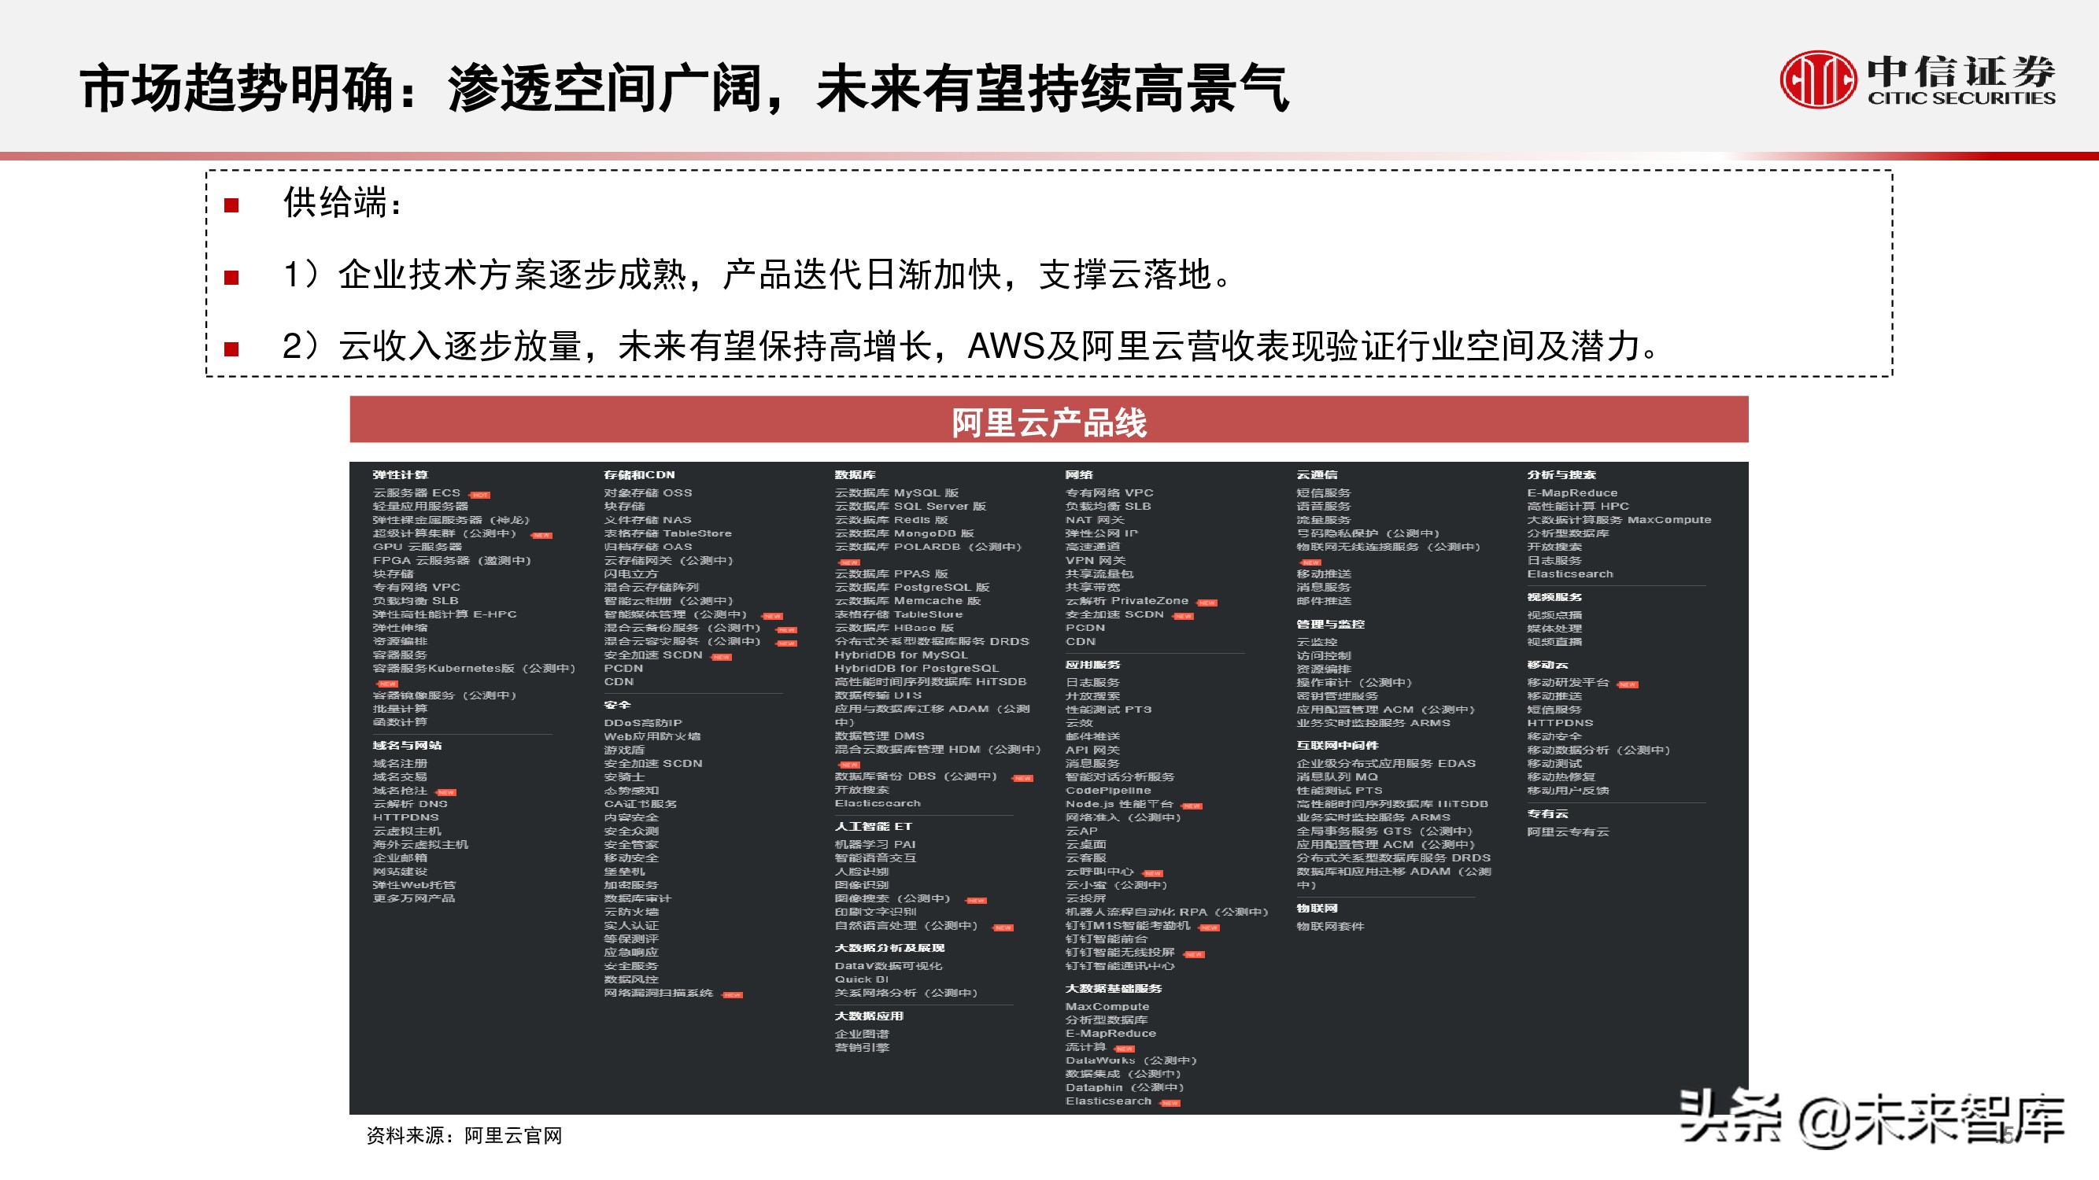Click the DDoS高防IP link
Image resolution: width=2099 pixels, height=1180 pixels.
click(x=643, y=722)
